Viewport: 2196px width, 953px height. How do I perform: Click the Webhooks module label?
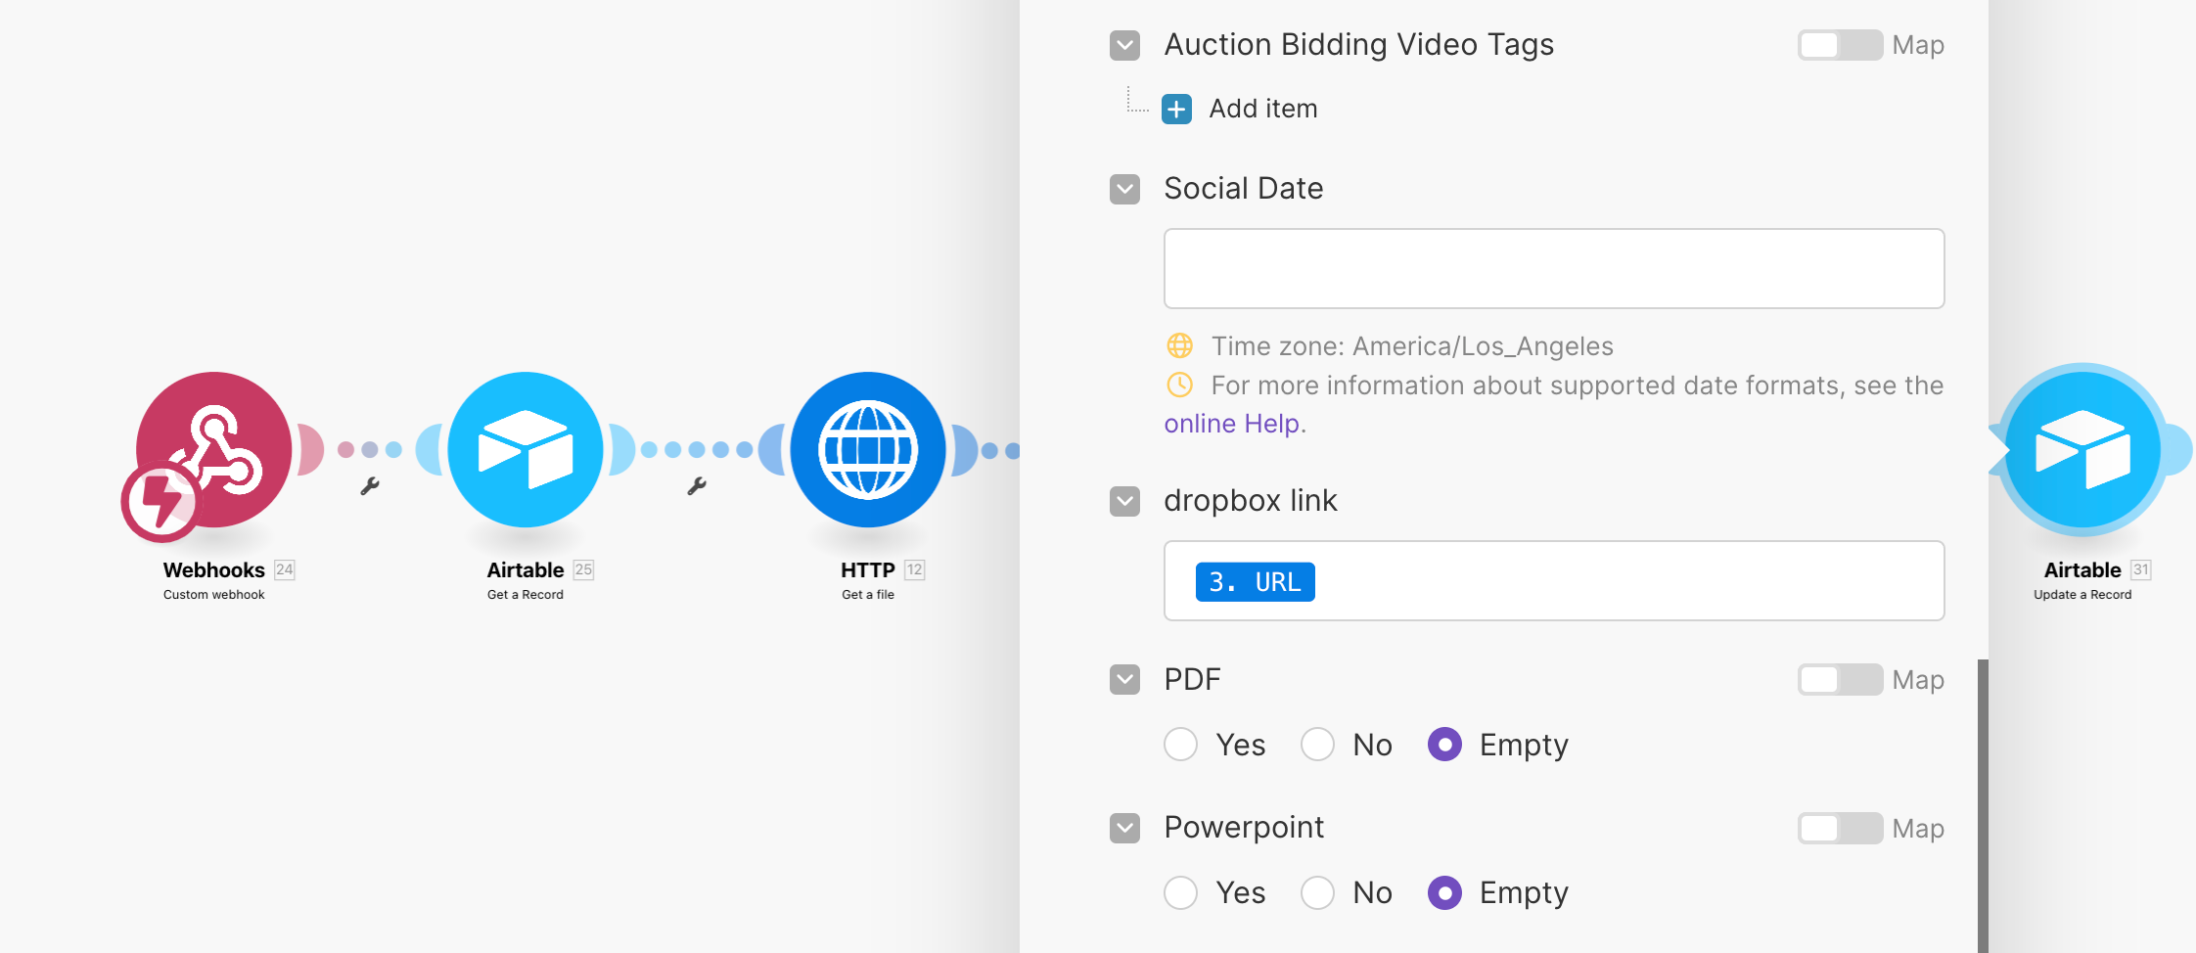[x=213, y=569]
